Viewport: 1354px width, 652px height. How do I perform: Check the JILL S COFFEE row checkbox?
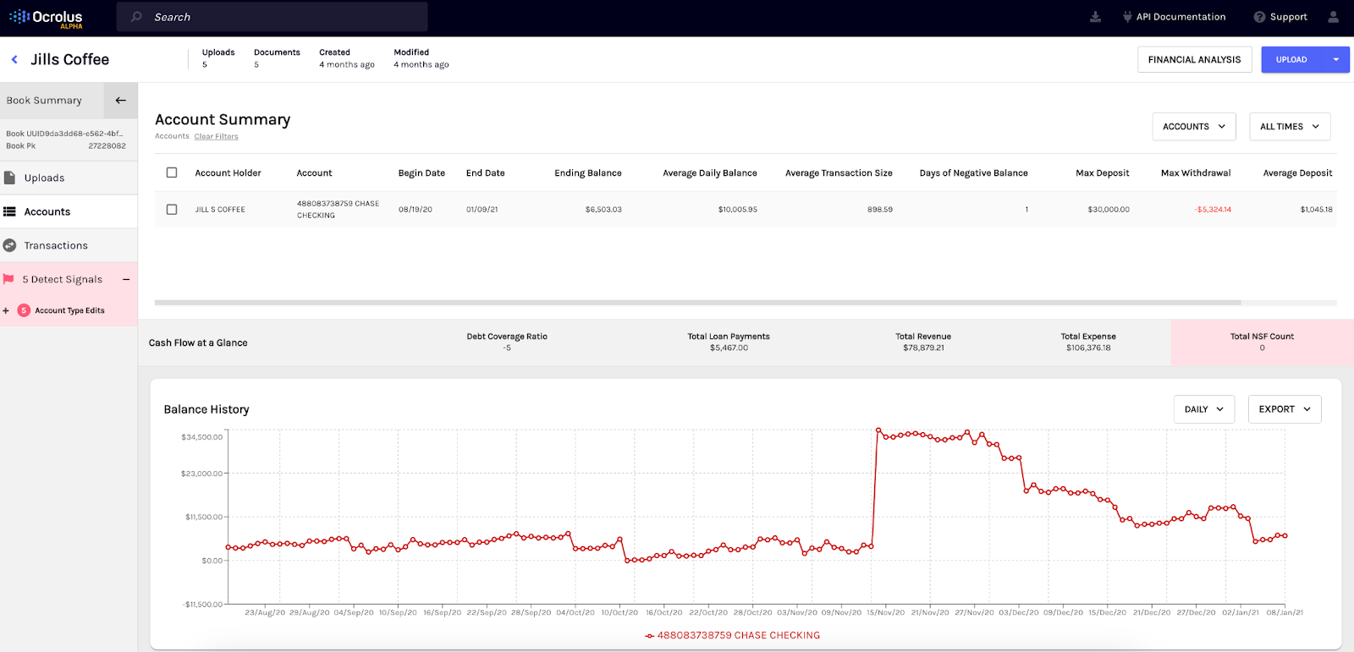tap(172, 209)
